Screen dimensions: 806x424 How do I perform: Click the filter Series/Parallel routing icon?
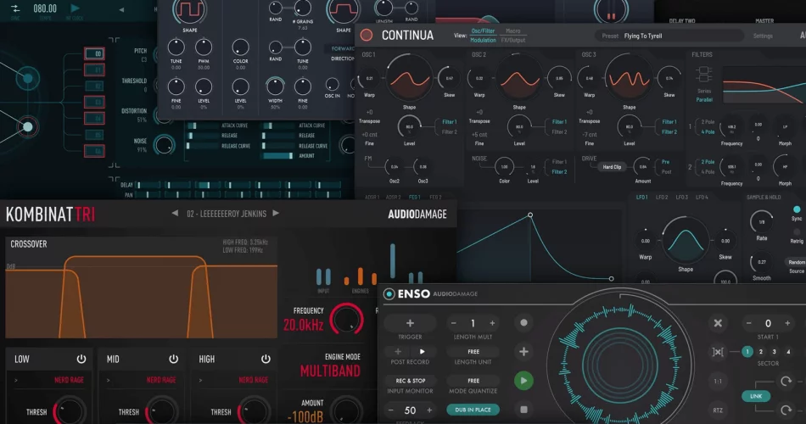click(703, 75)
